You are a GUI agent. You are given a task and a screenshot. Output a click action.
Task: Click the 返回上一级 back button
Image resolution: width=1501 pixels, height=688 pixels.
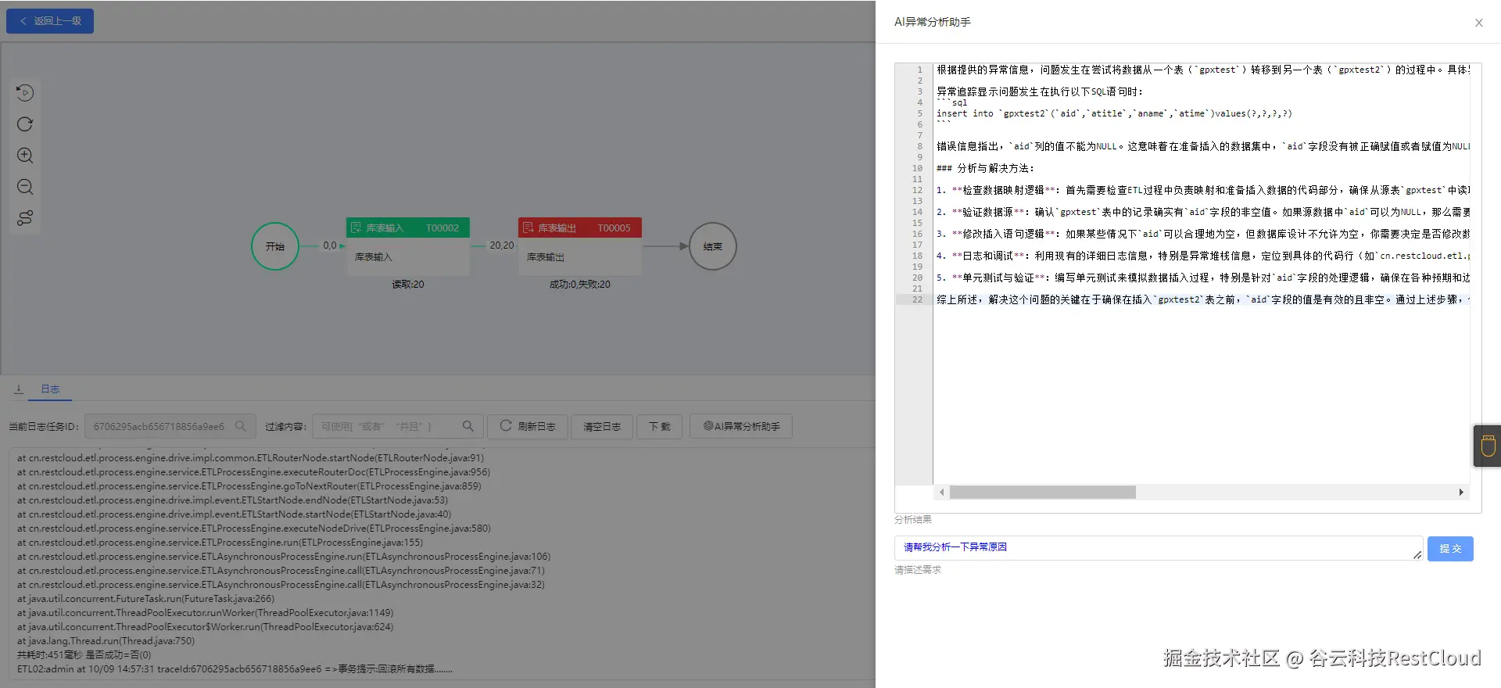click(x=50, y=21)
